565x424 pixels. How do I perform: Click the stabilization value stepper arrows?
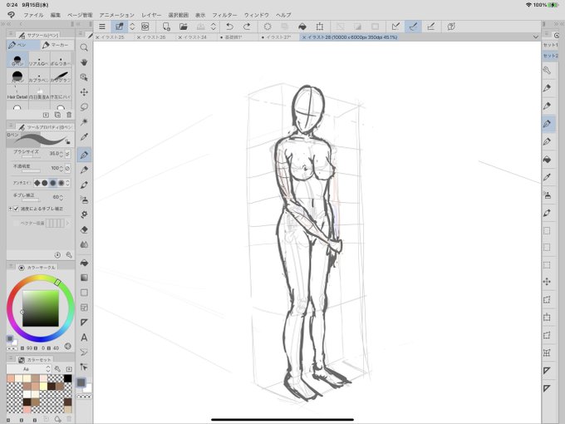click(61, 198)
